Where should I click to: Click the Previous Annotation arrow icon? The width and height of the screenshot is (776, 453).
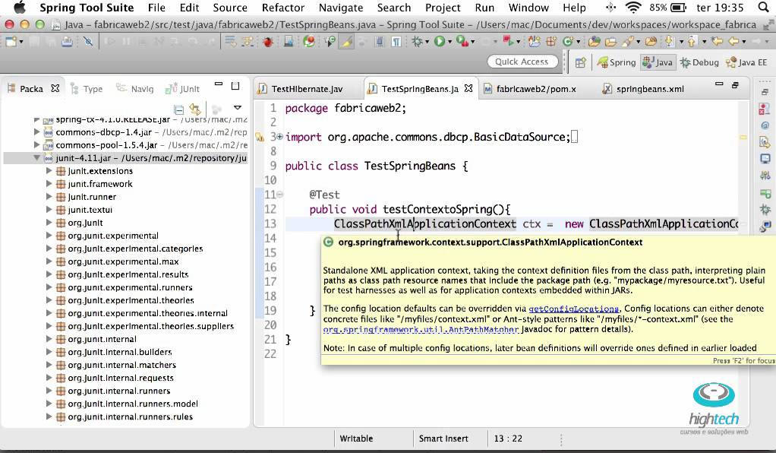(692, 42)
